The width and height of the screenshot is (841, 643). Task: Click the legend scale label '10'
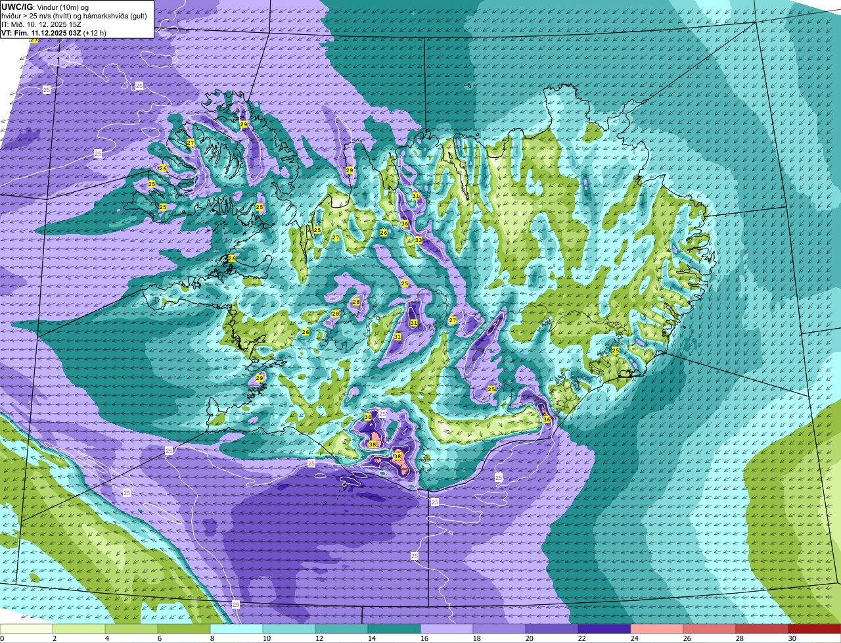coord(267,638)
